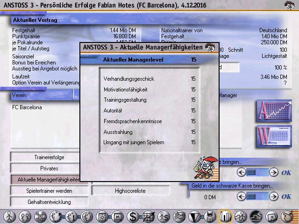Select the Privates button
This screenshot has width=299, height=224.
coord(49,168)
